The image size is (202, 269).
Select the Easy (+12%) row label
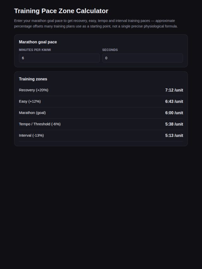[x=30, y=101]
